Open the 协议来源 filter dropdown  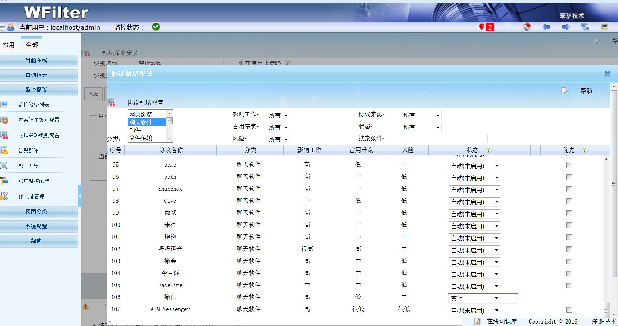click(x=421, y=115)
